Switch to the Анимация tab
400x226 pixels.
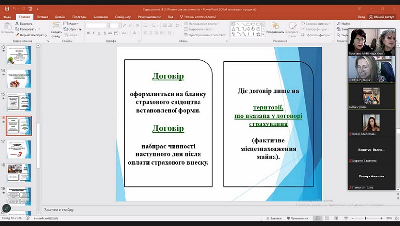[x=100, y=17]
